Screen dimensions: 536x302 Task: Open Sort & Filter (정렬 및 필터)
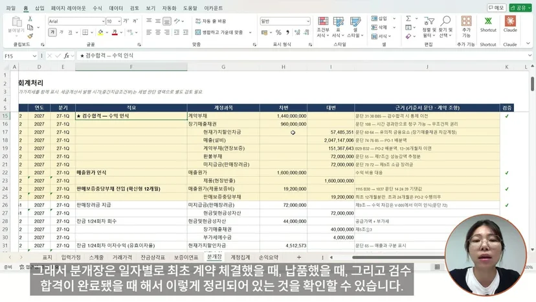[x=429, y=27]
